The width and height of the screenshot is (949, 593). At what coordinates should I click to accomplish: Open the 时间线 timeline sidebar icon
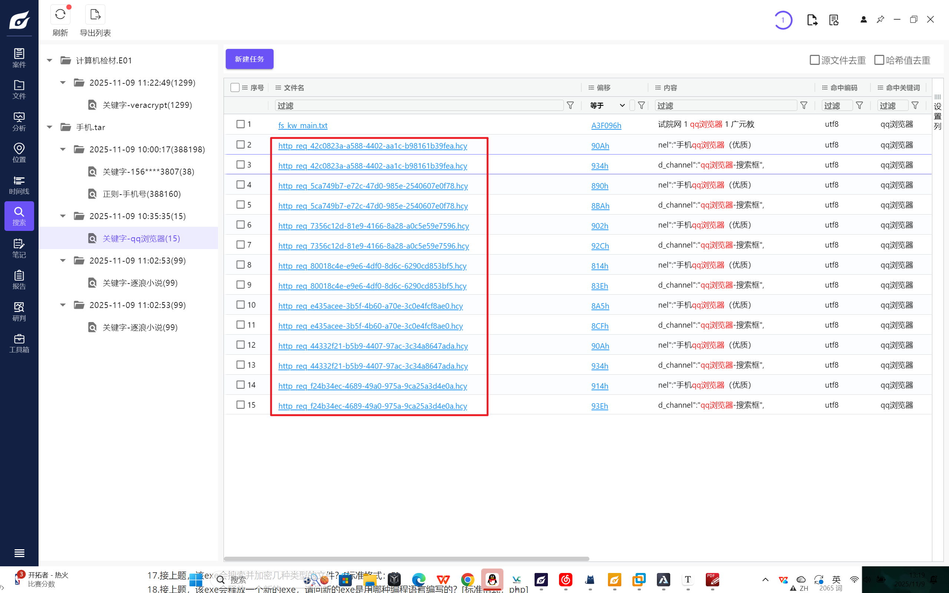19,185
